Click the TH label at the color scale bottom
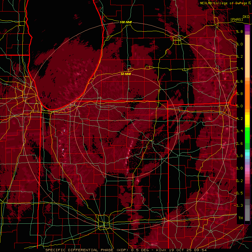Screen dimensions: 252x252 [241, 218]
